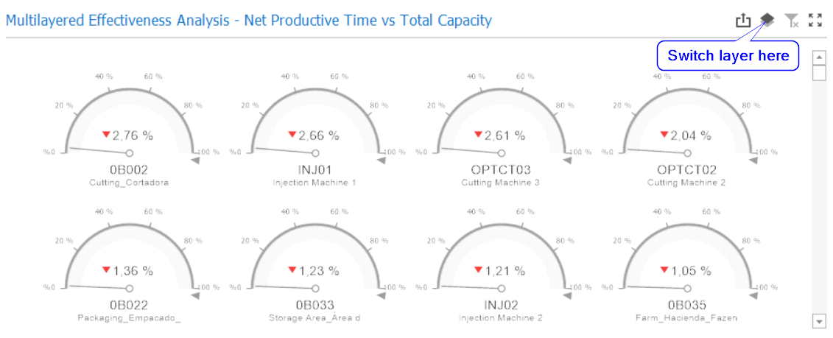Click red down arrow on 0B002 gauge
Viewport: 833px width, 338px height.
(x=106, y=134)
